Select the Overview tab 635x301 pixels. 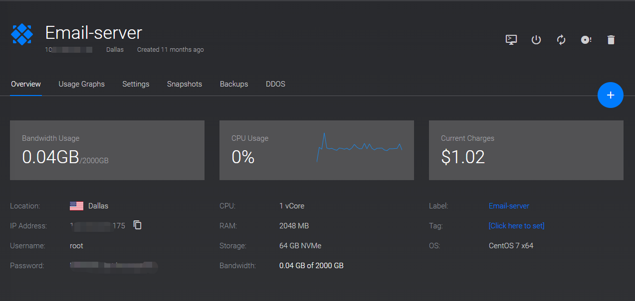coord(26,84)
